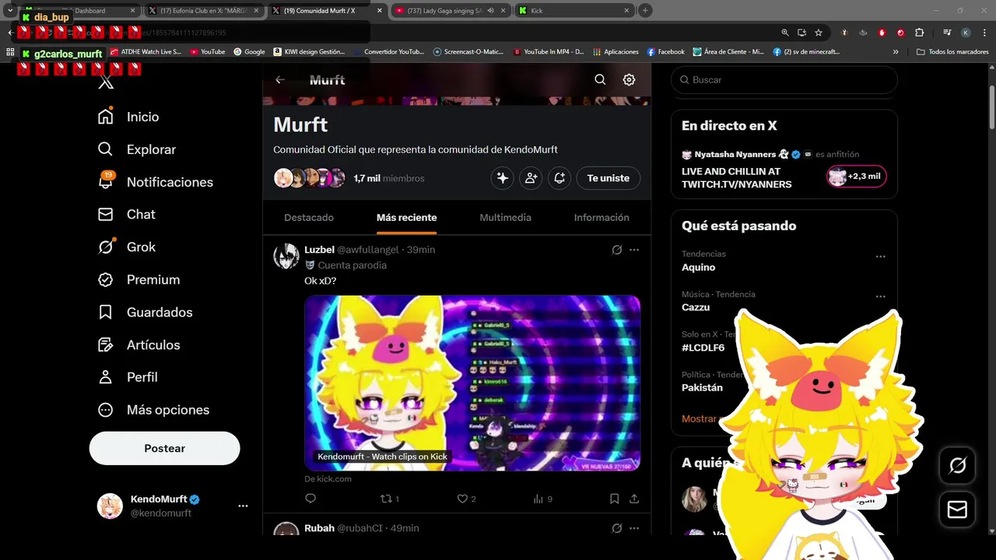Click Grok icon on Luzbel's post
Viewport: 996px width, 560px height.
click(x=616, y=250)
